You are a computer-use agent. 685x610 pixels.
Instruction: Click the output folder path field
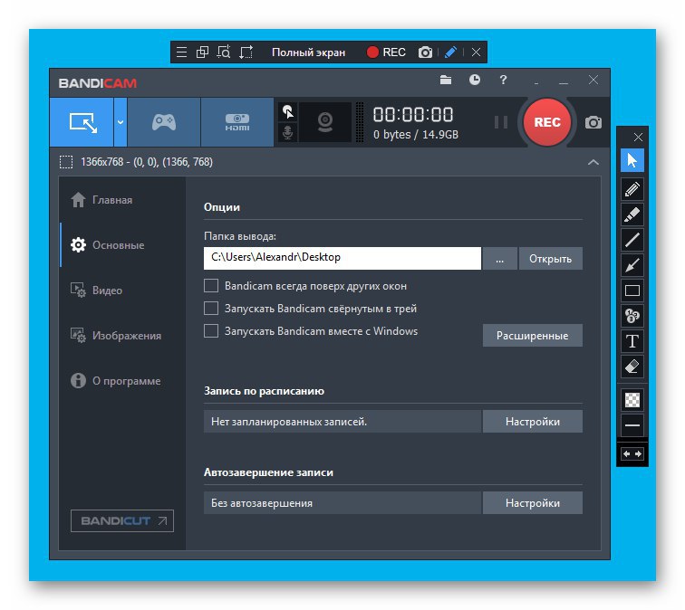[x=342, y=258]
